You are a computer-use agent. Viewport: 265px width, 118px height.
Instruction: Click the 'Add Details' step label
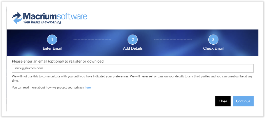133,48
